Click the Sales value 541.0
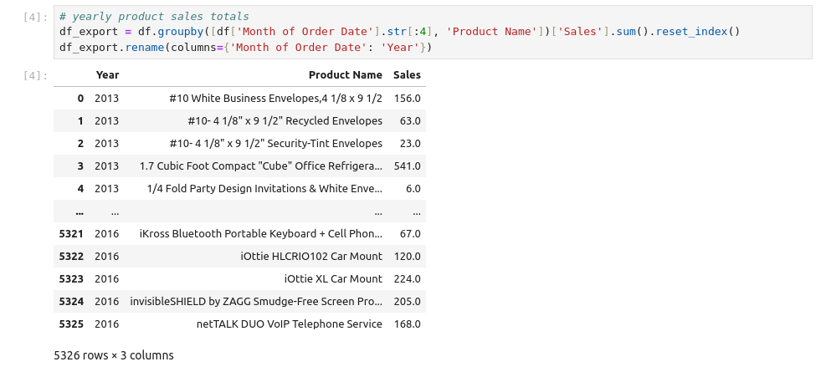 (x=407, y=166)
